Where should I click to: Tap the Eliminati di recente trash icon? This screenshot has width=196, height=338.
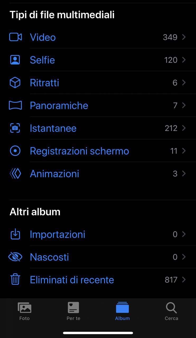pos(15,279)
